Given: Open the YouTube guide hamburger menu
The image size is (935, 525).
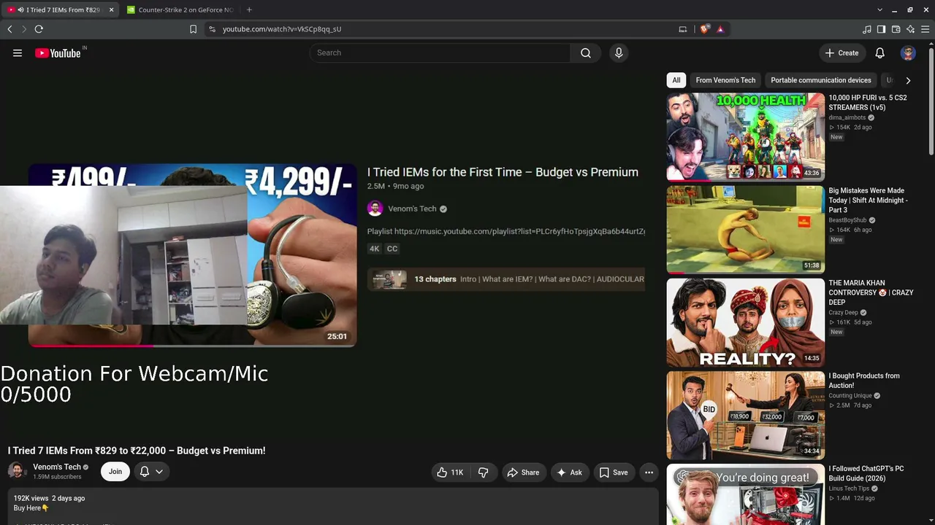Looking at the screenshot, I should point(18,52).
